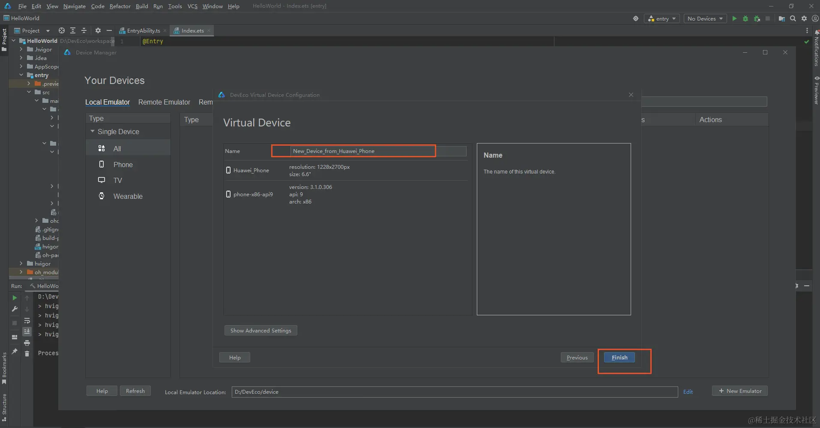Open the Structure tool window
This screenshot has height=428, width=820.
[x=4, y=407]
